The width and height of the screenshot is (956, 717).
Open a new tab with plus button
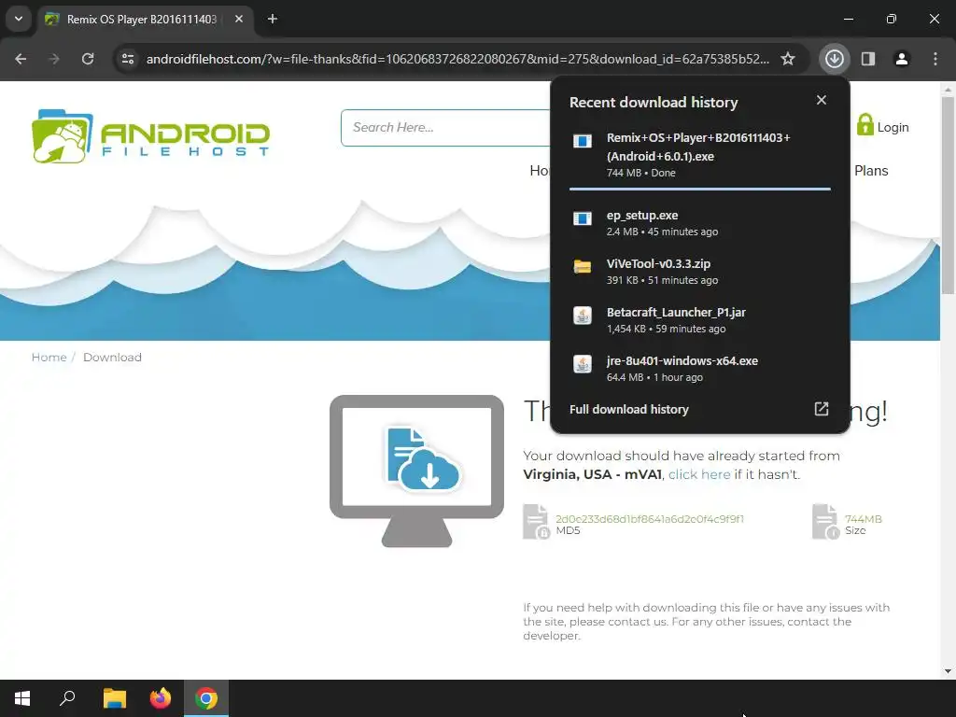point(273,19)
